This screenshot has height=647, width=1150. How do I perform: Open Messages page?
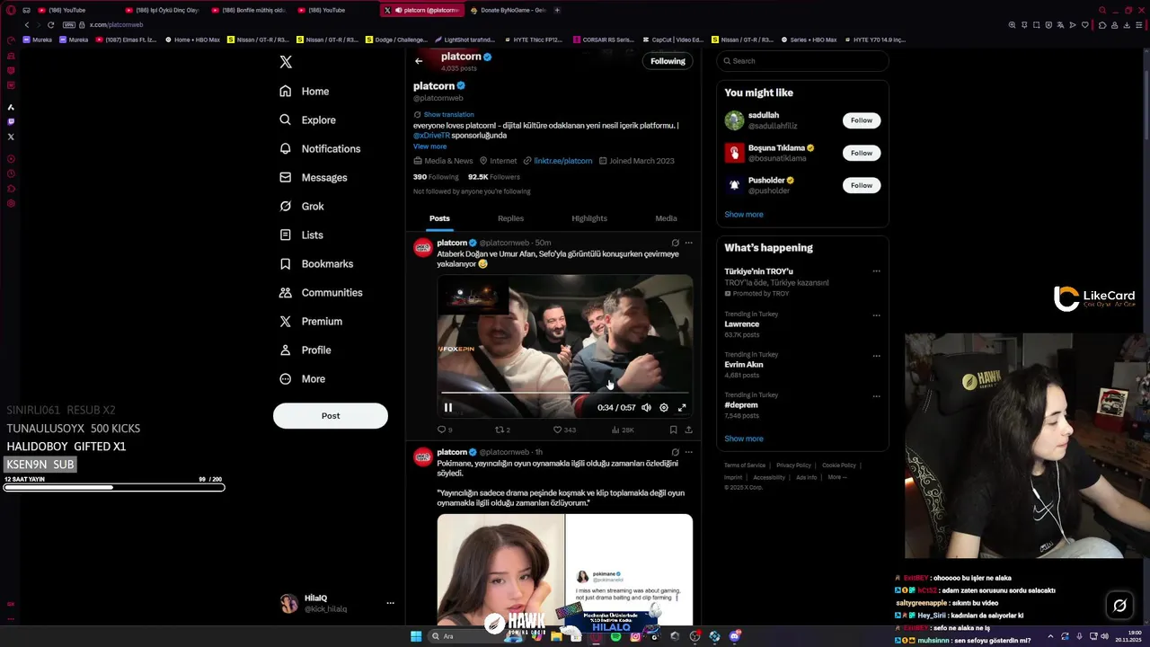(313, 177)
